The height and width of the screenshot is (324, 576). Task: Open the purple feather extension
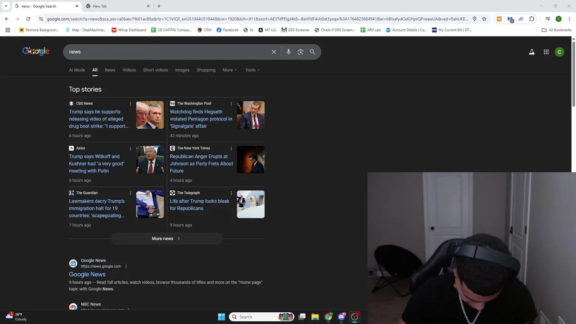pos(521,19)
